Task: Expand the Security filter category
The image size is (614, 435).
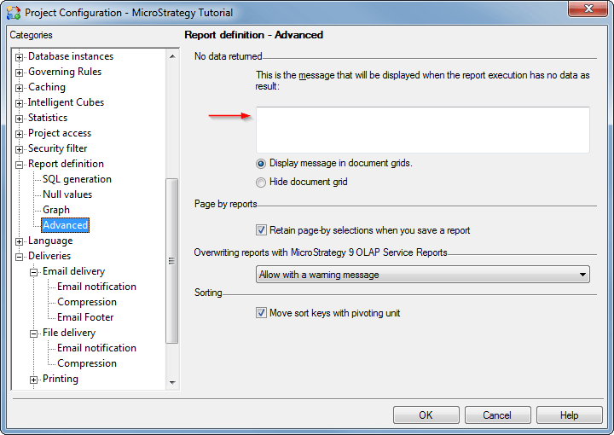Action: point(19,149)
